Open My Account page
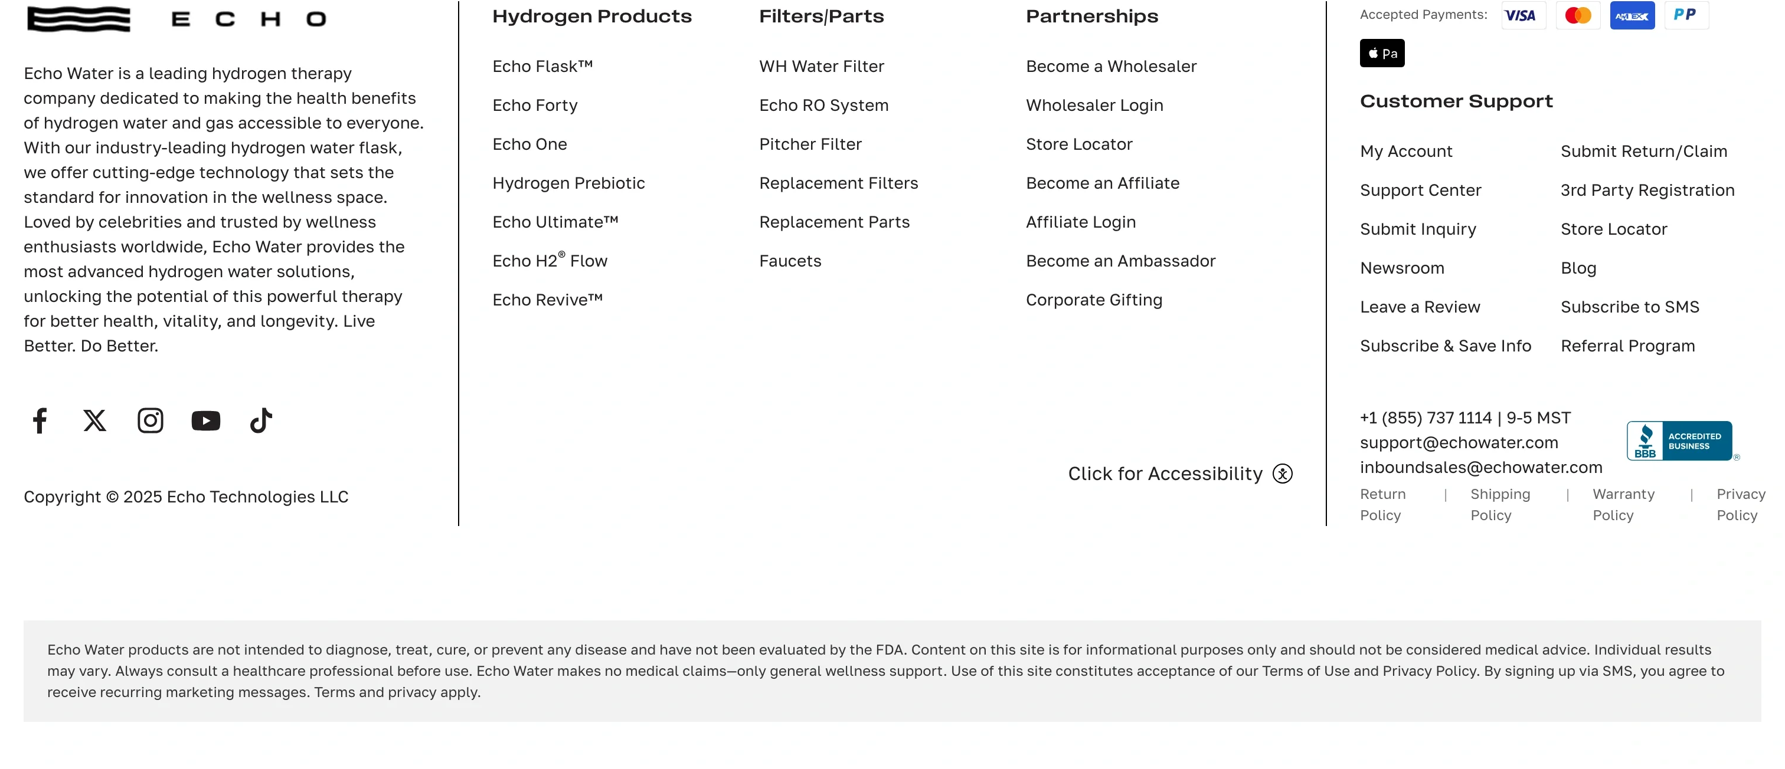The width and height of the screenshot is (1785, 769). (x=1406, y=152)
